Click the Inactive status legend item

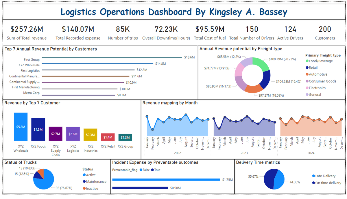click(x=90, y=189)
